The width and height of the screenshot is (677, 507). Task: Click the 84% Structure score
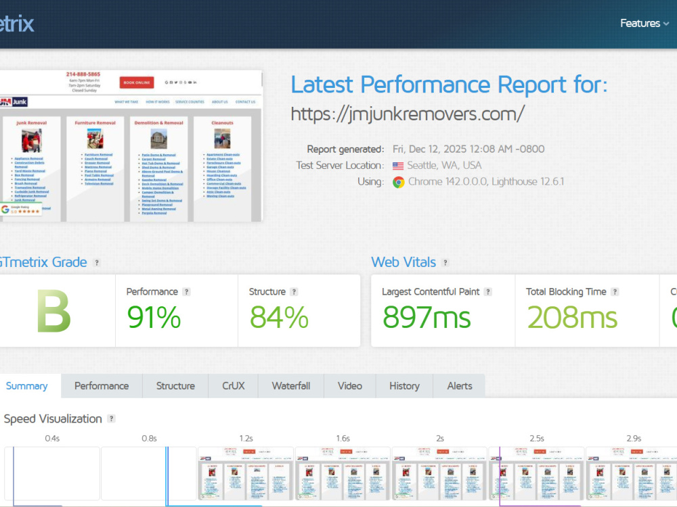point(279,318)
